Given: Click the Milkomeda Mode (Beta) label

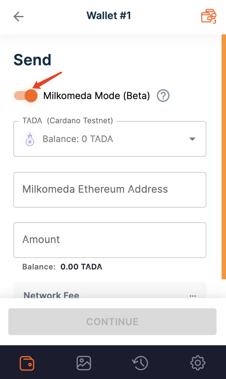Looking at the screenshot, I should coord(96,96).
